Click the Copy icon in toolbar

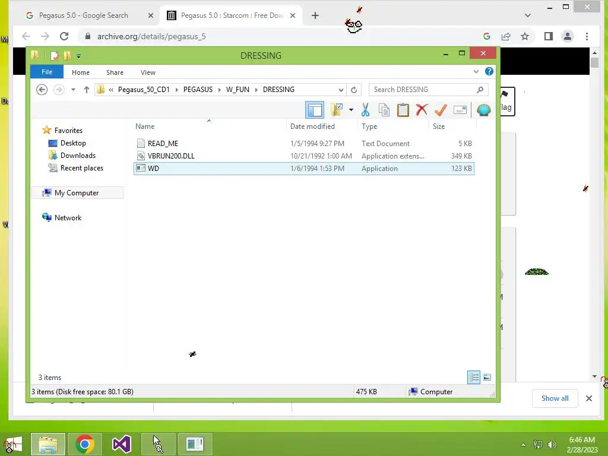pyautogui.click(x=384, y=110)
